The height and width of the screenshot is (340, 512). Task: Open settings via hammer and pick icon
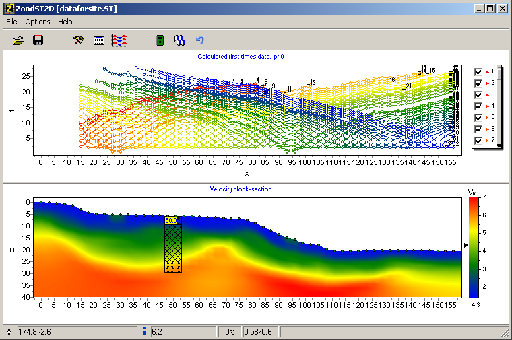[x=79, y=40]
